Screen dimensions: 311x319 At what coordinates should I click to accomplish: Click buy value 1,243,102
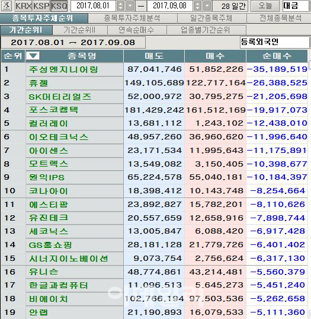[x=219, y=123]
